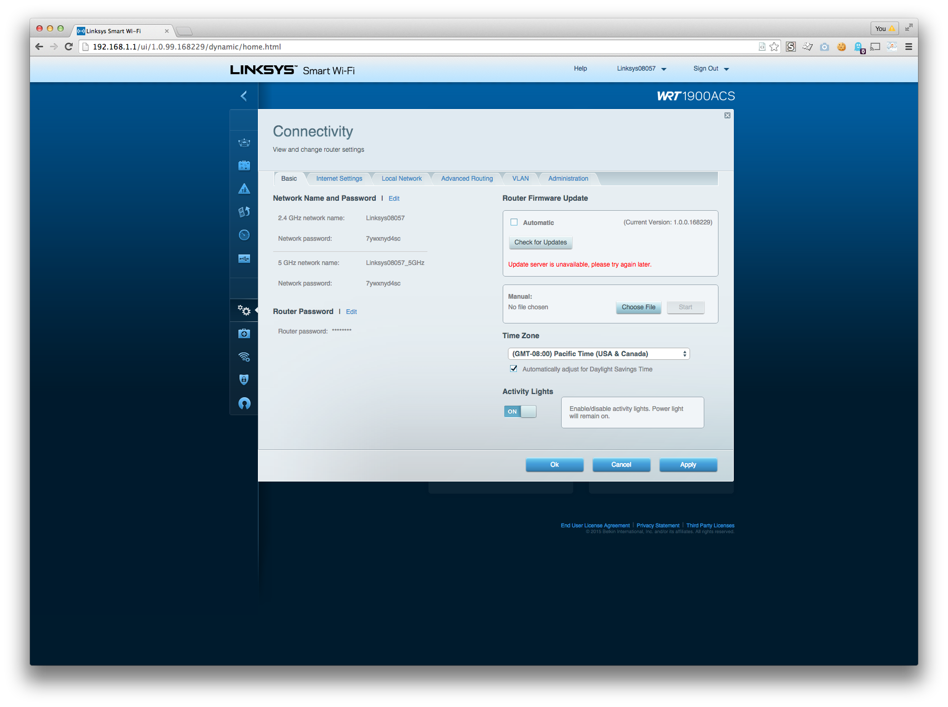This screenshot has height=707, width=948.
Task: Reload the page with the refresh icon
Action: pos(68,46)
